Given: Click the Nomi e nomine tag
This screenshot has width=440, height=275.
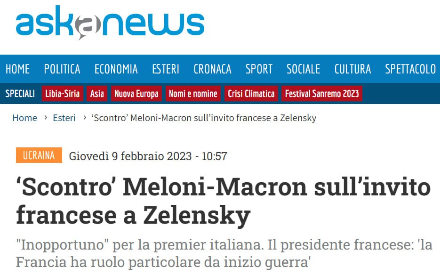Looking at the screenshot, I should (193, 94).
